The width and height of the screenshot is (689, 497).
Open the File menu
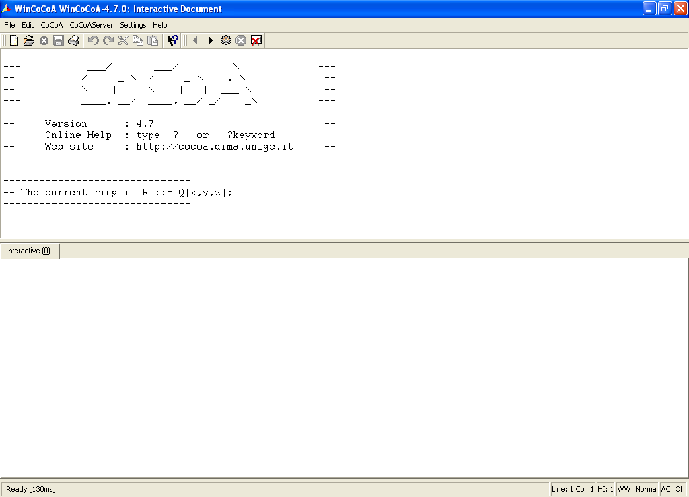pos(9,25)
